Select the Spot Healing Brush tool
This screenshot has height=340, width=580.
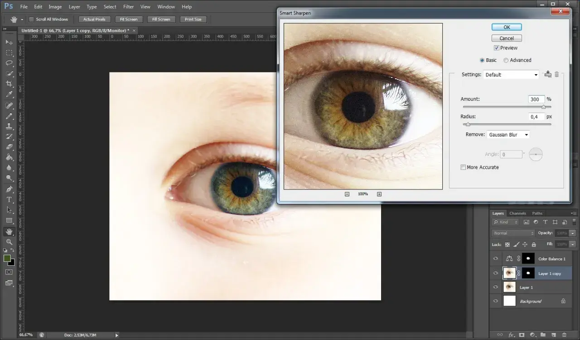(9, 105)
